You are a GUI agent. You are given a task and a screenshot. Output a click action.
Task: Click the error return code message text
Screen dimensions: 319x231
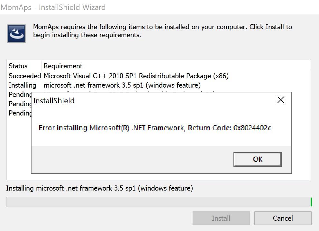(155, 128)
